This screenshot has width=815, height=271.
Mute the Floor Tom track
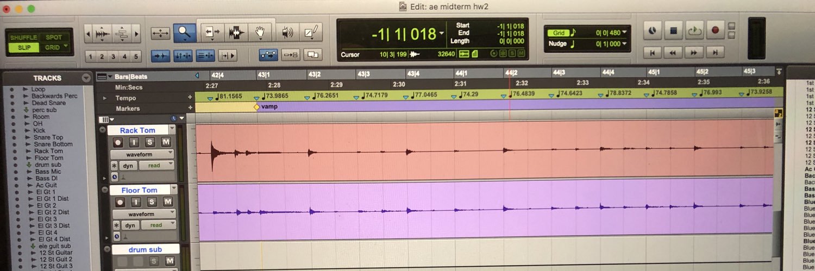click(167, 202)
